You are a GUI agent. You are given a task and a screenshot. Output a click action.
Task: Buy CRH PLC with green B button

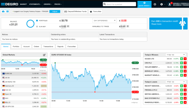tap(181, 63)
